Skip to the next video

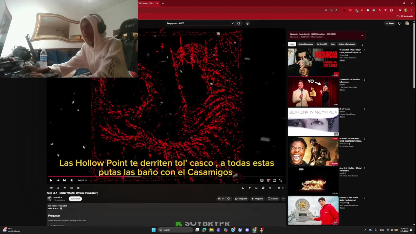point(64,180)
